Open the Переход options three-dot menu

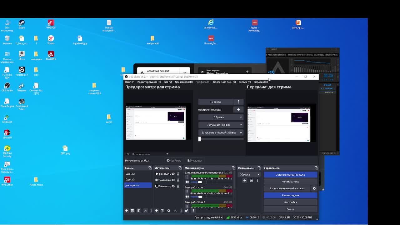(x=238, y=102)
